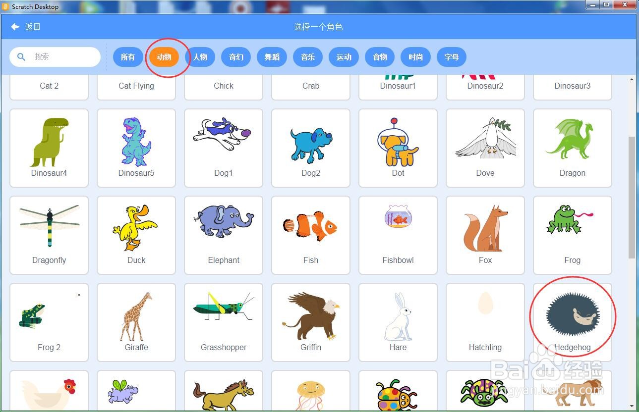Click the Scratch Desktop title bar icon

(6, 6)
